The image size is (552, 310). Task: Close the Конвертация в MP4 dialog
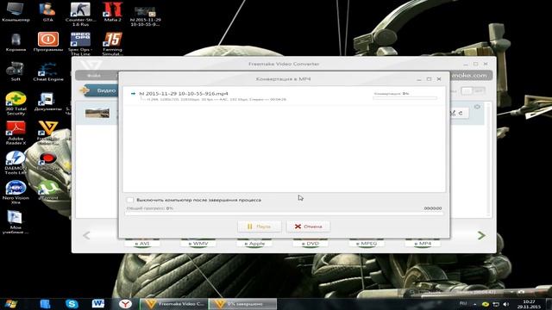(439, 79)
